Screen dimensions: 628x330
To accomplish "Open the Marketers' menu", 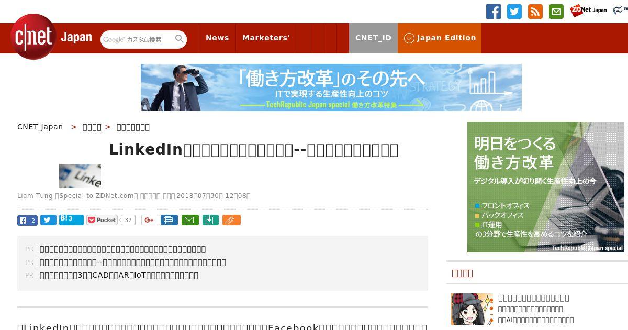I will coord(266,38).
